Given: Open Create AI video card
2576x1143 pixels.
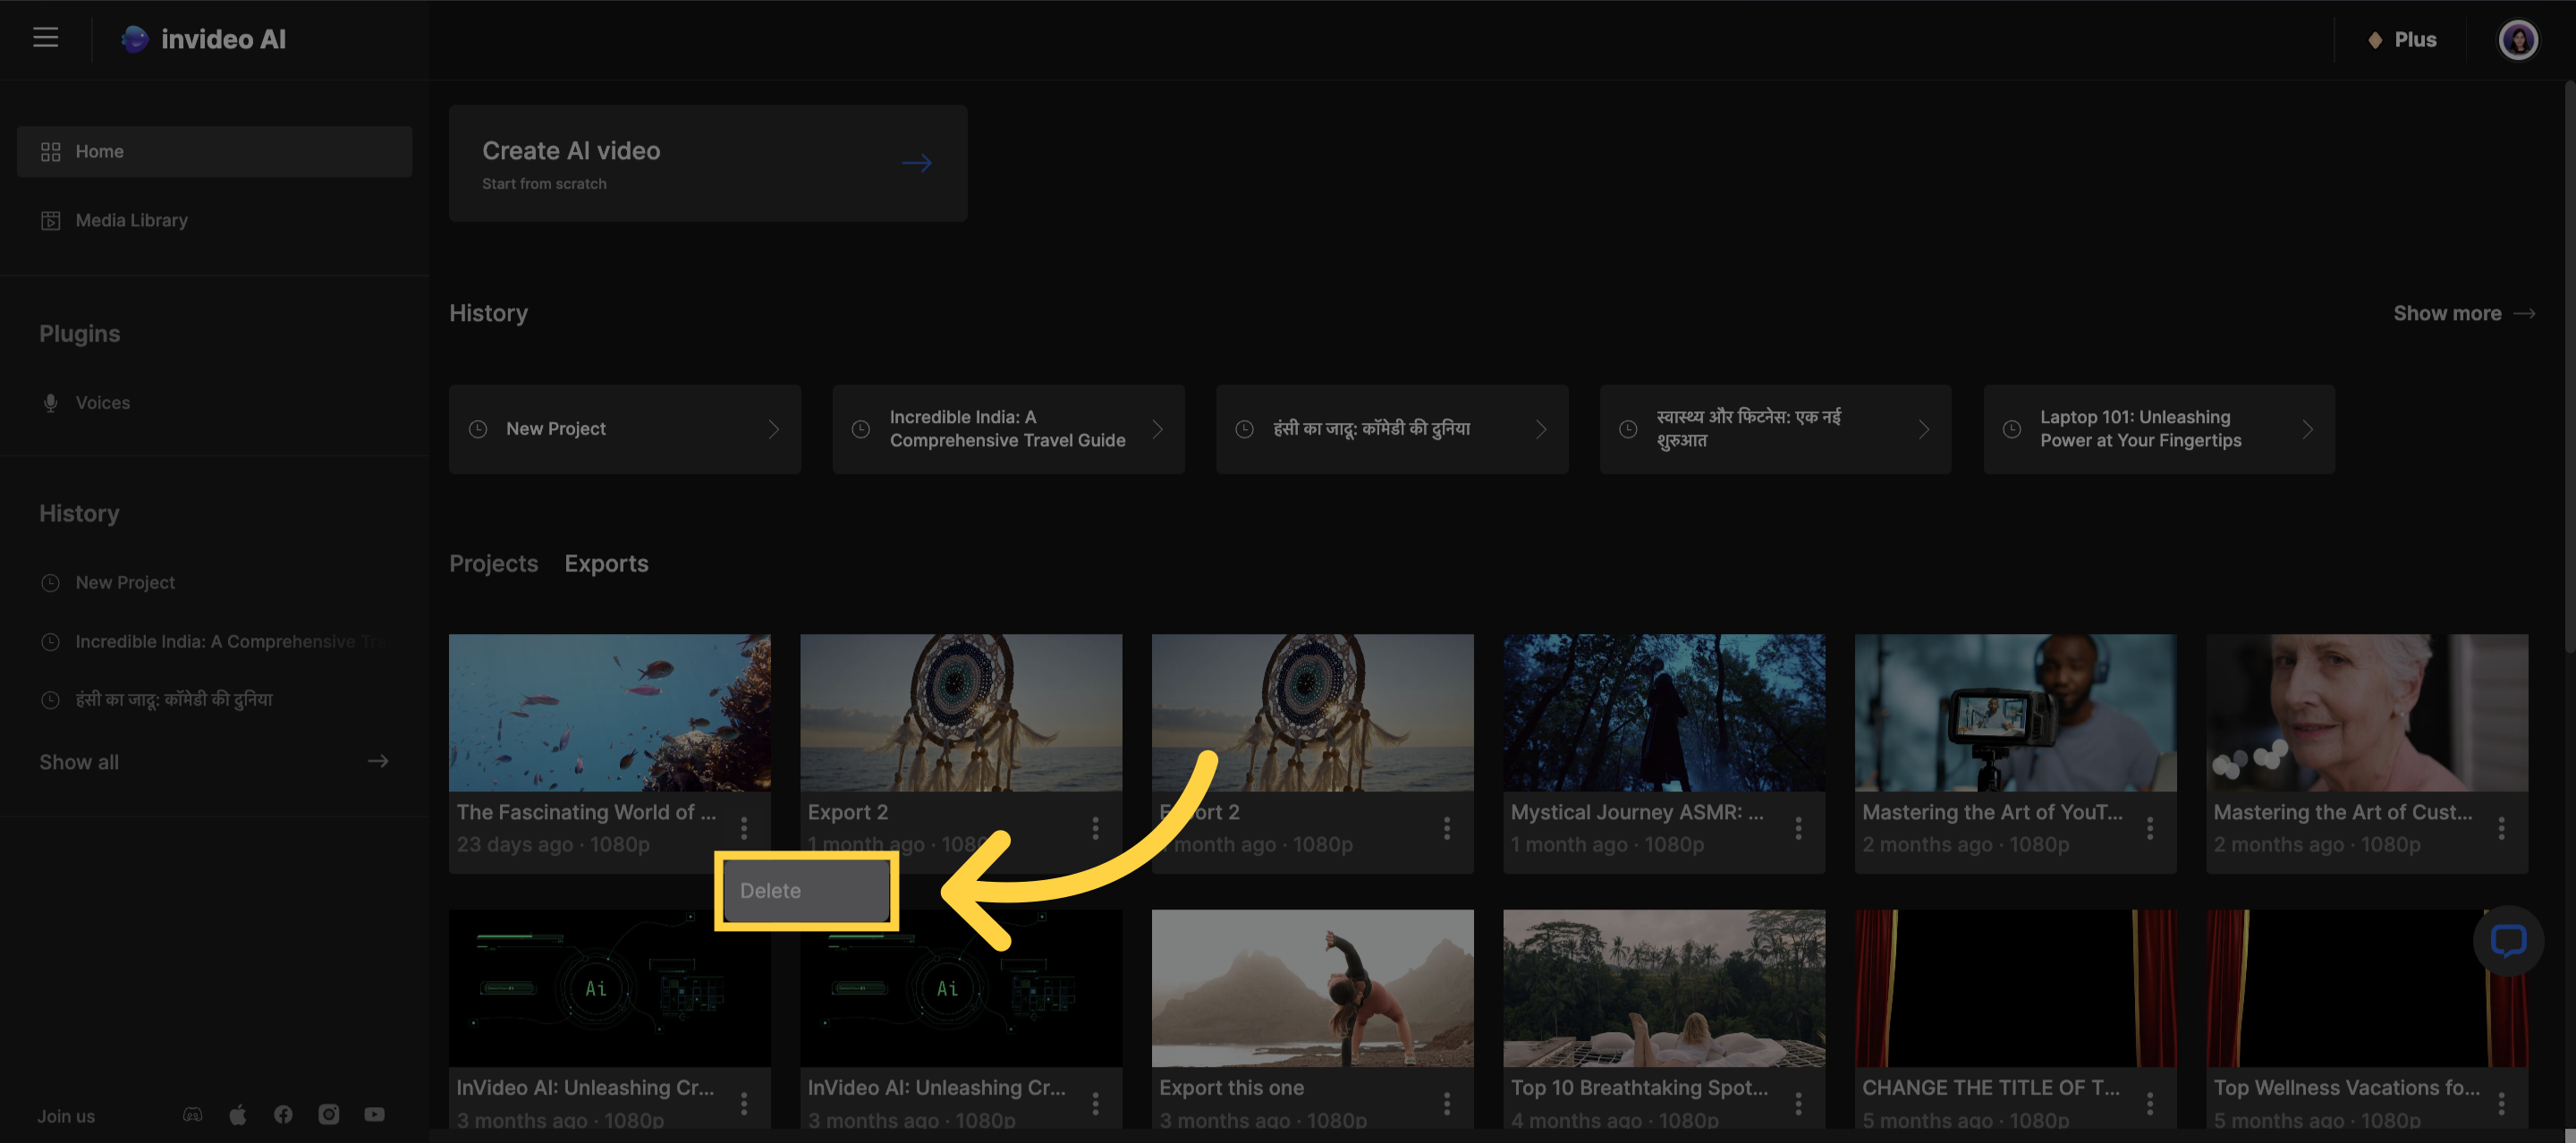Looking at the screenshot, I should pyautogui.click(x=707, y=163).
